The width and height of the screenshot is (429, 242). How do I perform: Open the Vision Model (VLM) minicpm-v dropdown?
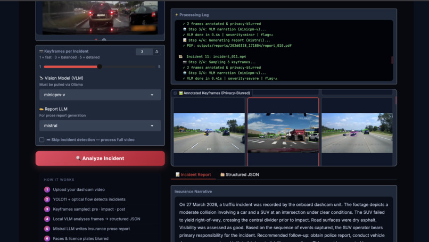pos(100,95)
